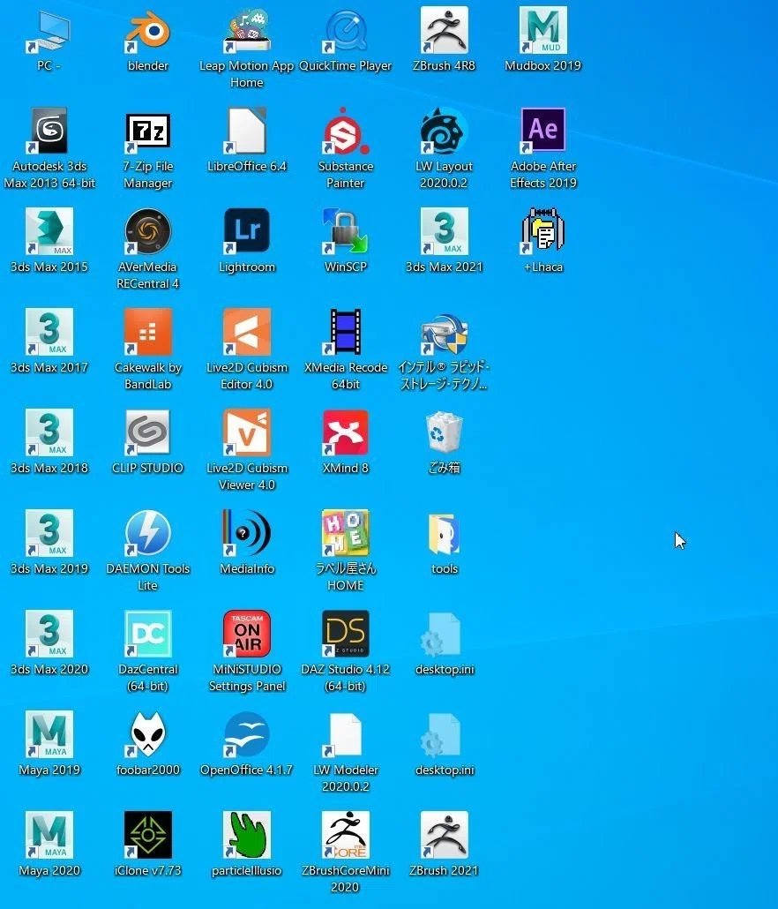The height and width of the screenshot is (909, 778).
Task: Select the Substance Painter shortcut
Action: (345, 131)
